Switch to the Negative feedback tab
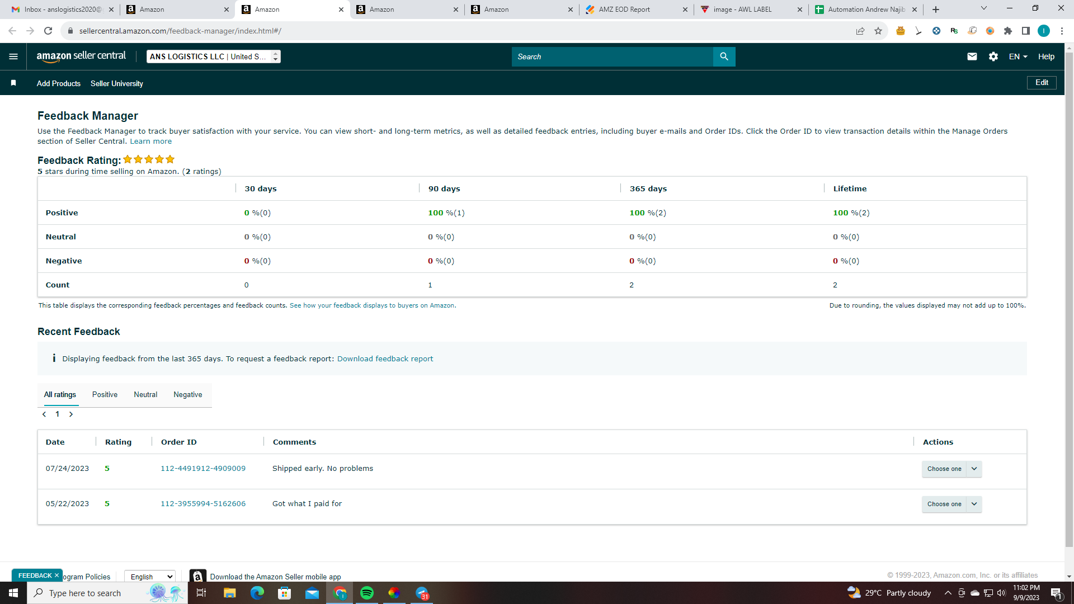This screenshot has width=1074, height=604. click(x=188, y=394)
